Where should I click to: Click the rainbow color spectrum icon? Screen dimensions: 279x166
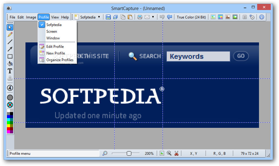click(x=220, y=17)
